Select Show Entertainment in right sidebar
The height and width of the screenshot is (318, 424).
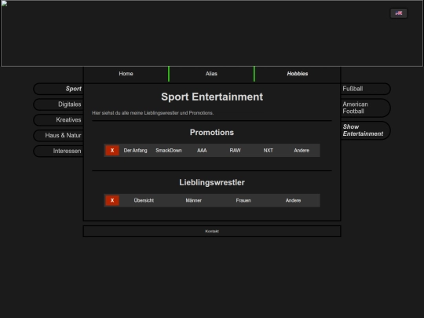pos(366,130)
